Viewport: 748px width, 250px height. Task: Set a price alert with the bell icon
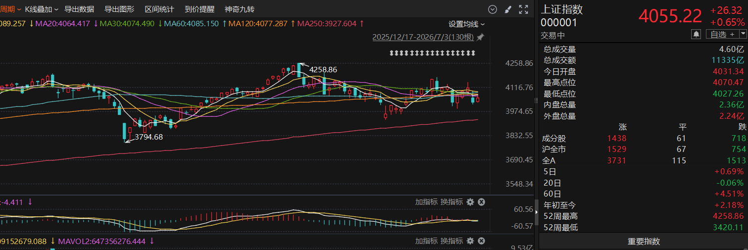click(x=697, y=34)
